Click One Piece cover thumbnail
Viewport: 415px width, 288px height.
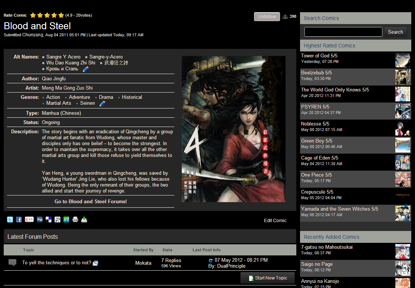coord(402,179)
